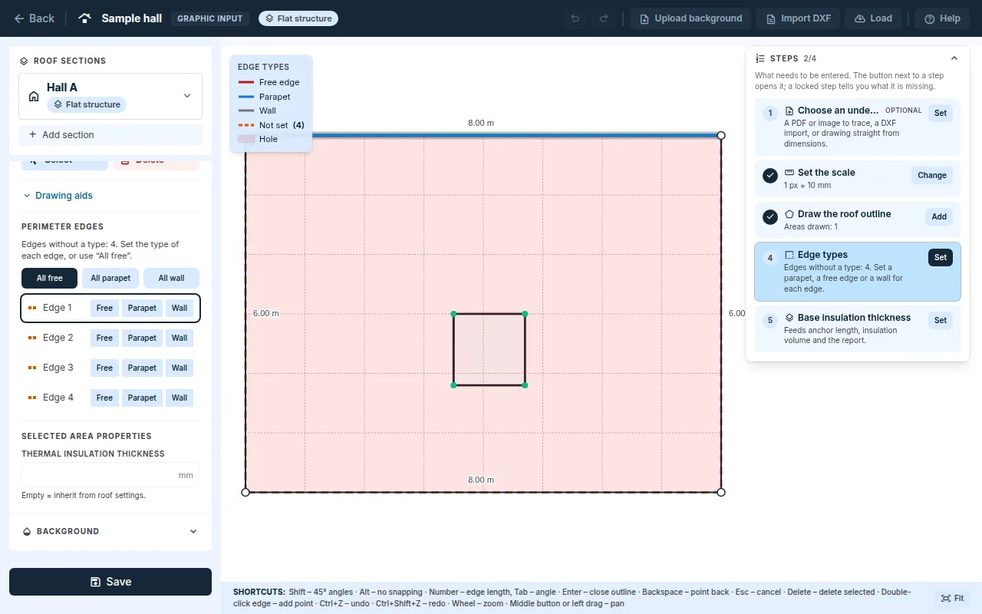Click the square hole in the roof drawing

[489, 349]
